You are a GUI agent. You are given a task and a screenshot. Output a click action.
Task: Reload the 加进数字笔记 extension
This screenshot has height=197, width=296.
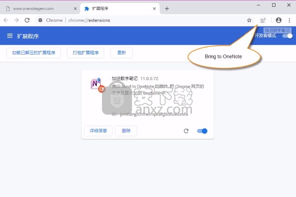[x=186, y=131]
